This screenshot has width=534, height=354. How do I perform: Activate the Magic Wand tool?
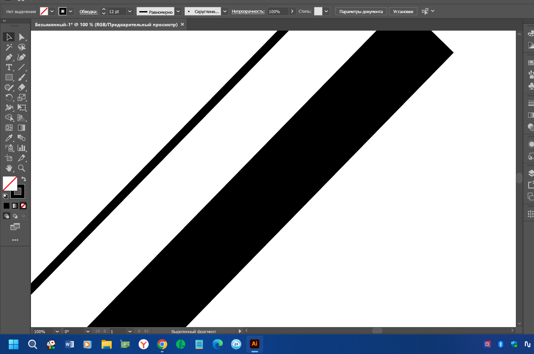9,47
